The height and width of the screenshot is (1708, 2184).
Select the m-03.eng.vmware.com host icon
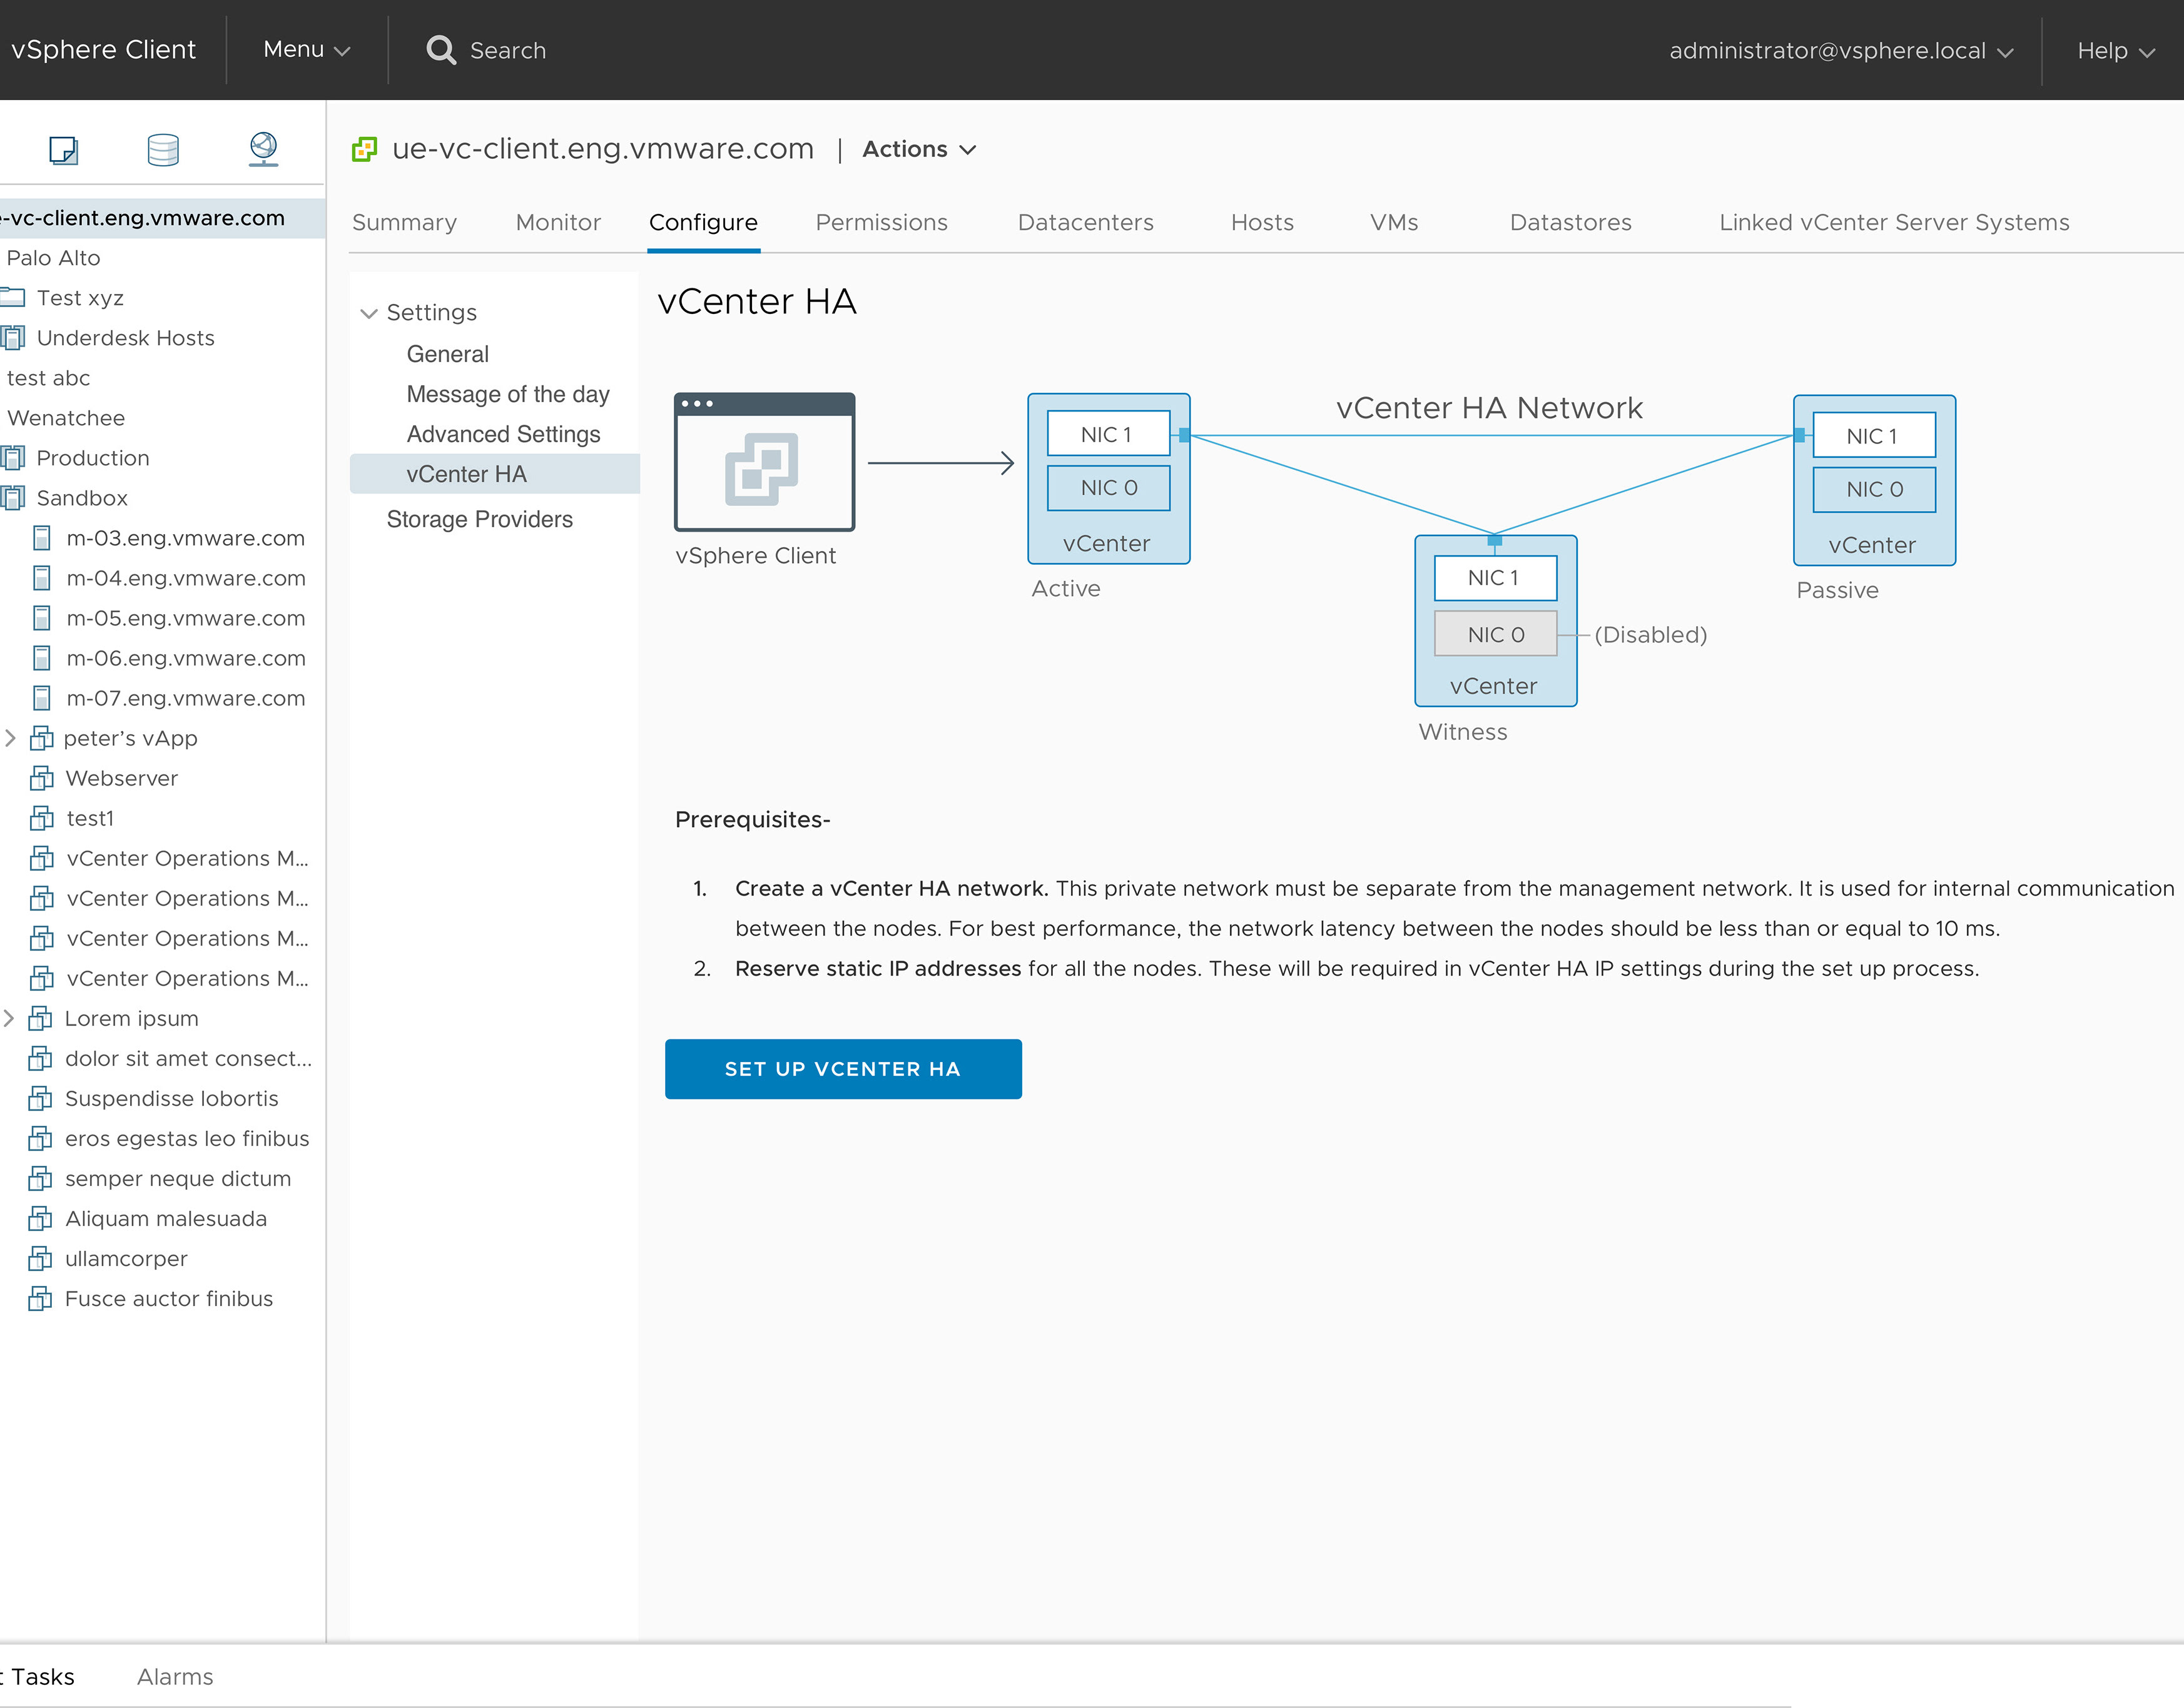coord(42,538)
